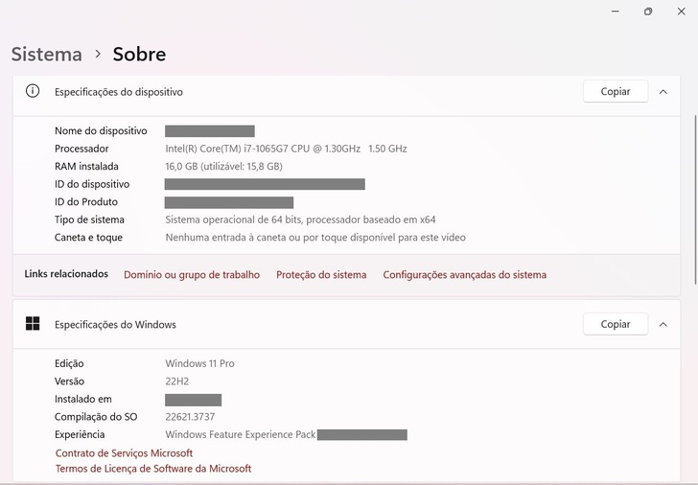Image resolution: width=698 pixels, height=485 pixels.
Task: Click the OS build value 22621.3737
Action: tap(190, 417)
